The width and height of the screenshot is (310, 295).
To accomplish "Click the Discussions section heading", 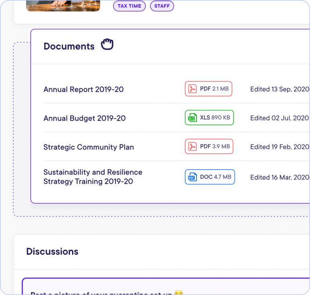I will (52, 251).
